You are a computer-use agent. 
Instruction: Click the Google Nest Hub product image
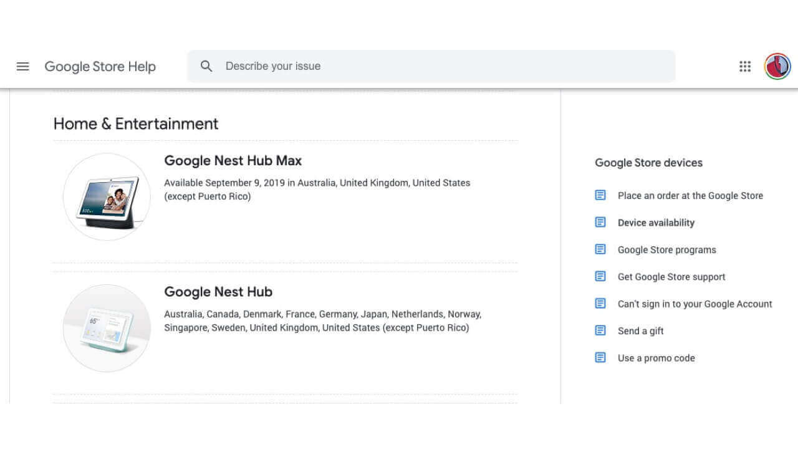(107, 328)
